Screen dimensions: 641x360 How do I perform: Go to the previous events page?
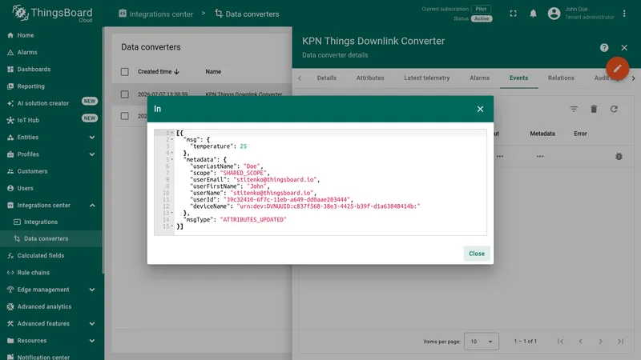tap(580, 342)
